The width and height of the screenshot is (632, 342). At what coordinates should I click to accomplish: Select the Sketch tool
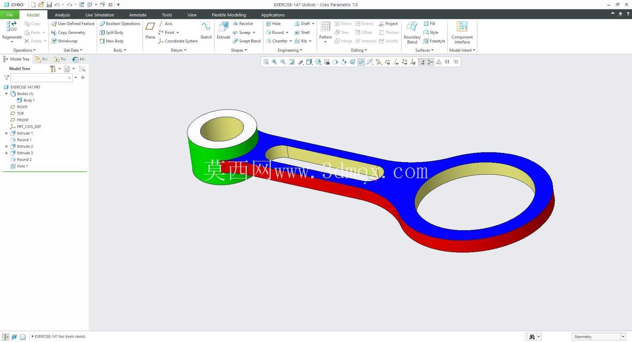[206, 30]
